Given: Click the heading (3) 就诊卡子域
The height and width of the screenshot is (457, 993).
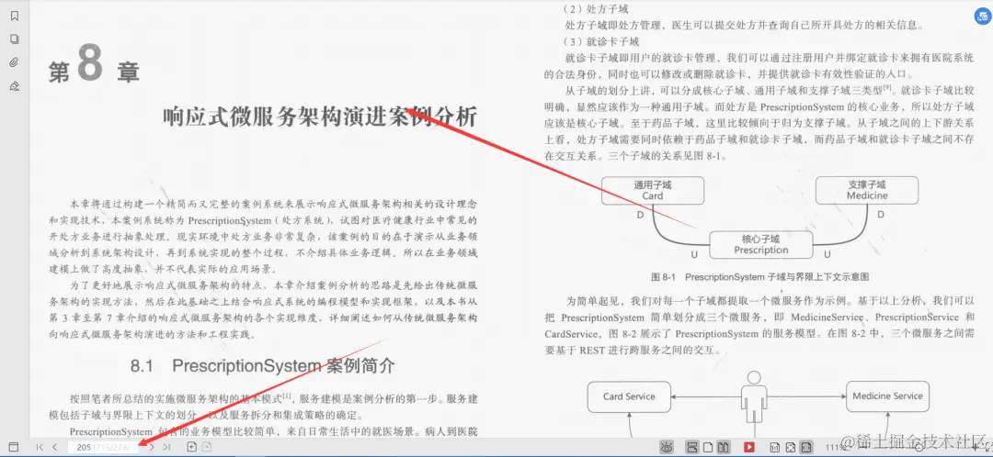Looking at the screenshot, I should [601, 41].
